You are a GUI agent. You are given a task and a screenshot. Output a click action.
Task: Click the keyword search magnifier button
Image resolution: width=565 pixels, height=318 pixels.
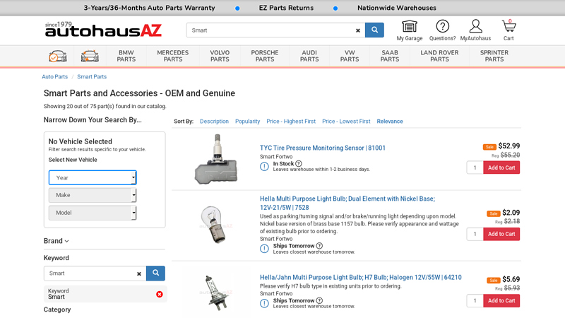coord(155,273)
